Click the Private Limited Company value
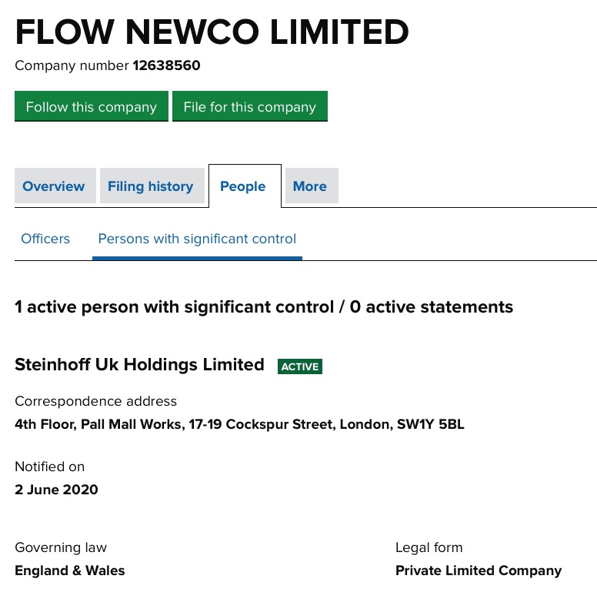This screenshot has height=599, width=597. tap(478, 571)
